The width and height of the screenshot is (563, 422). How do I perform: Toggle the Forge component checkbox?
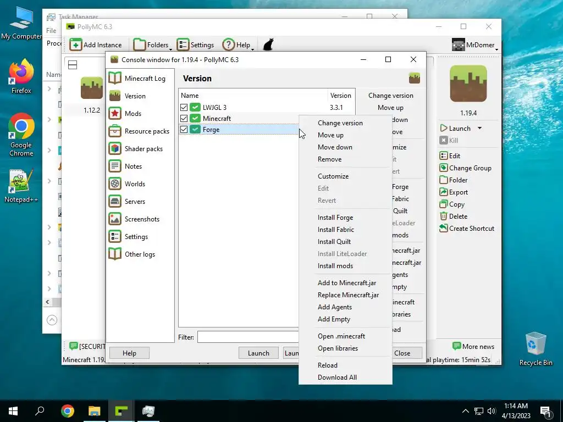(x=184, y=130)
